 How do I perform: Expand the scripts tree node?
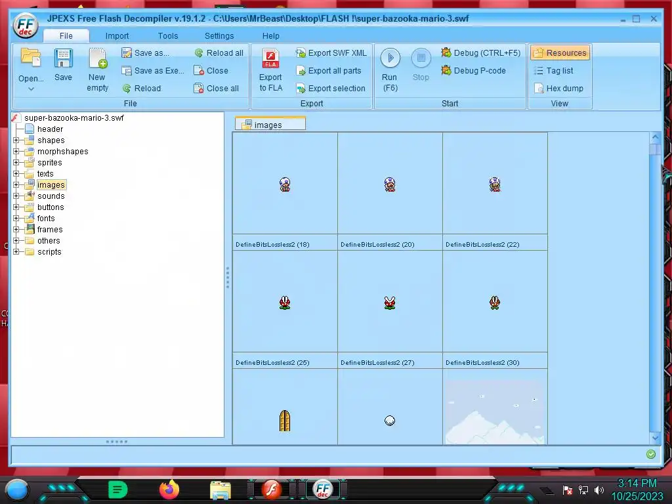coord(16,251)
